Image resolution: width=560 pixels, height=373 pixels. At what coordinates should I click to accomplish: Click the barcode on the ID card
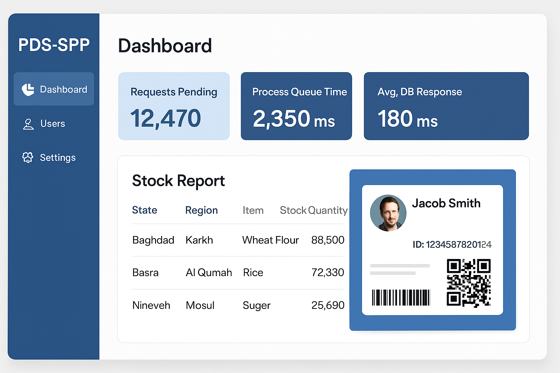point(401,298)
